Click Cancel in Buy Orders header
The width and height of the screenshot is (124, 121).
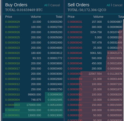tap(55, 5)
